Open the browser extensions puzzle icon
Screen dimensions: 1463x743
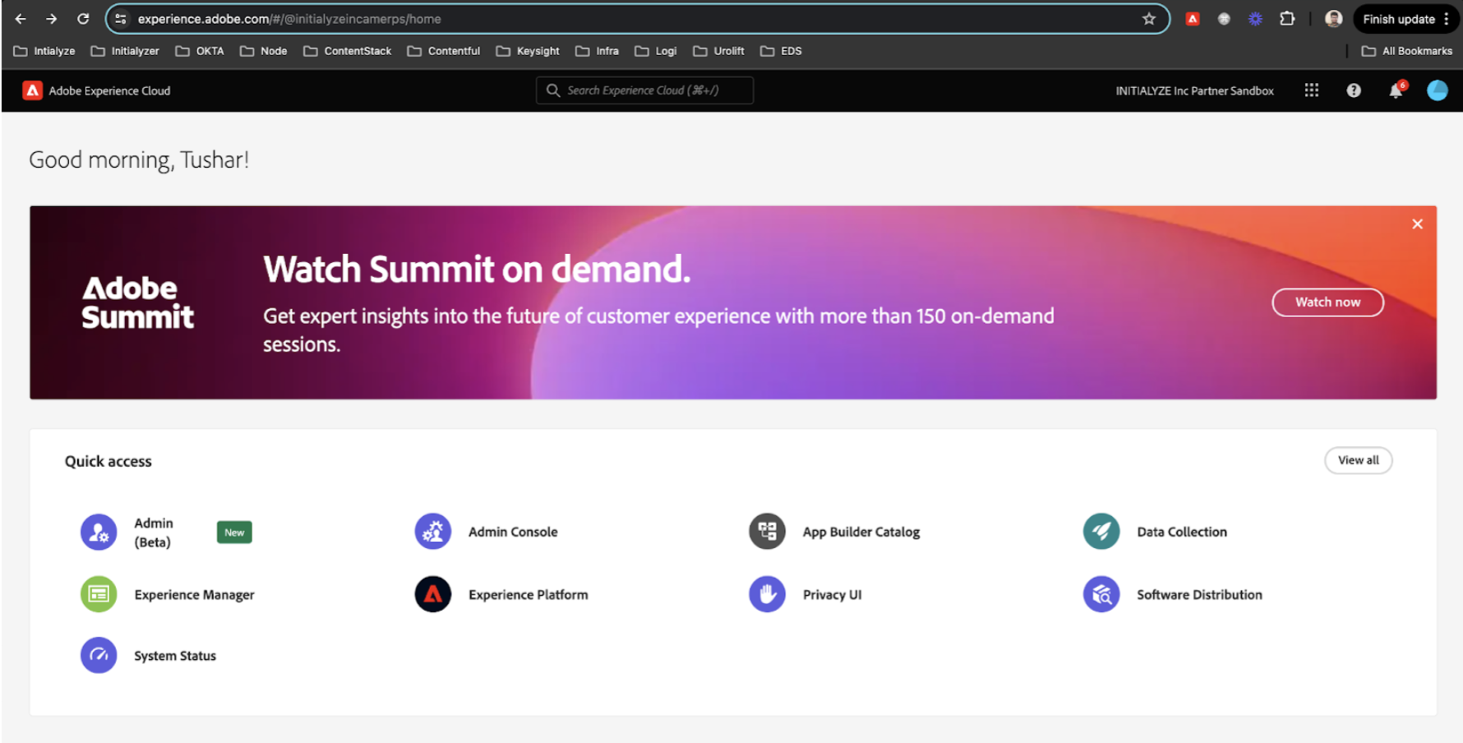click(x=1287, y=19)
